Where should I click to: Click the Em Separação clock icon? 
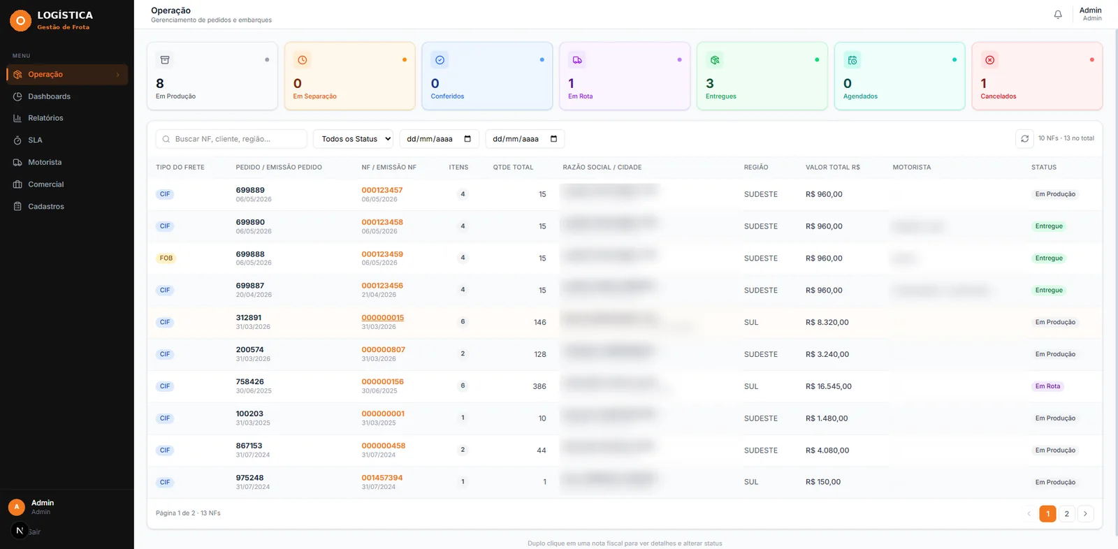(x=303, y=60)
